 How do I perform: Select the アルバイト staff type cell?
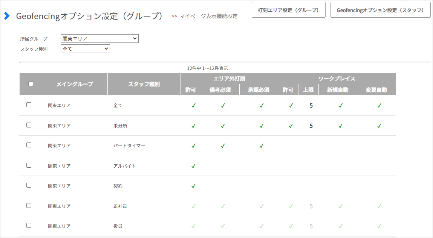pyautogui.click(x=124, y=166)
